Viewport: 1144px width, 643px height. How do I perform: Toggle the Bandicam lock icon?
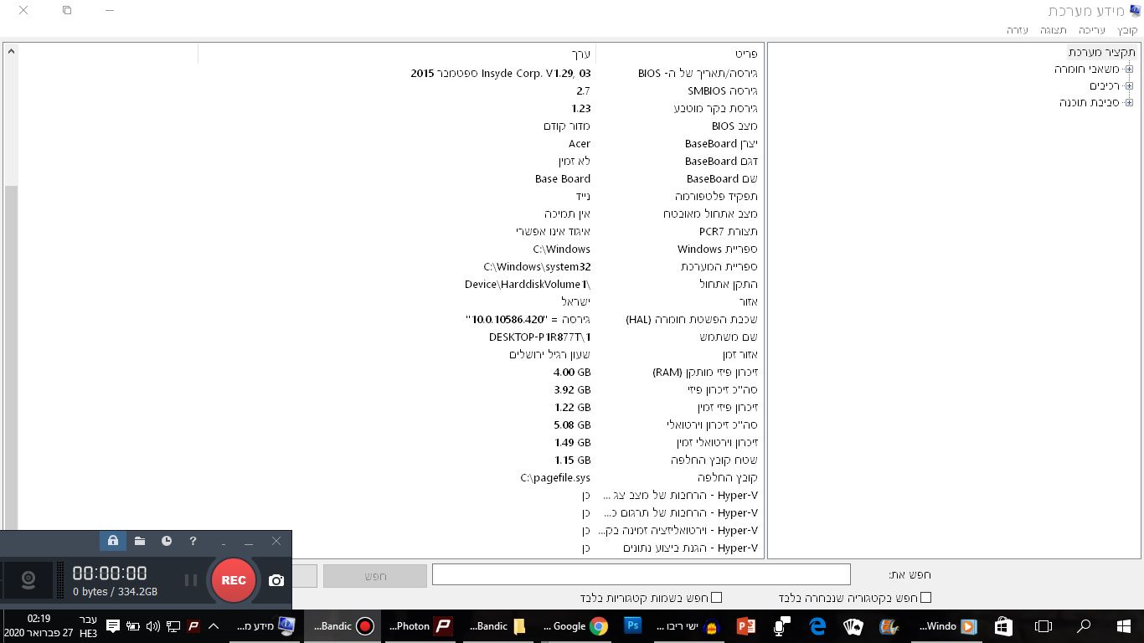click(113, 541)
